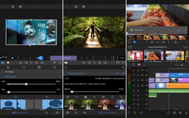
Task: Tap the Solo eye icon in Frame & Fit editor
Action: pos(13,7)
